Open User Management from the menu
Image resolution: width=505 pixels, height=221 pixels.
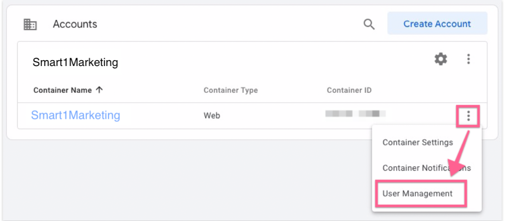coord(417,194)
